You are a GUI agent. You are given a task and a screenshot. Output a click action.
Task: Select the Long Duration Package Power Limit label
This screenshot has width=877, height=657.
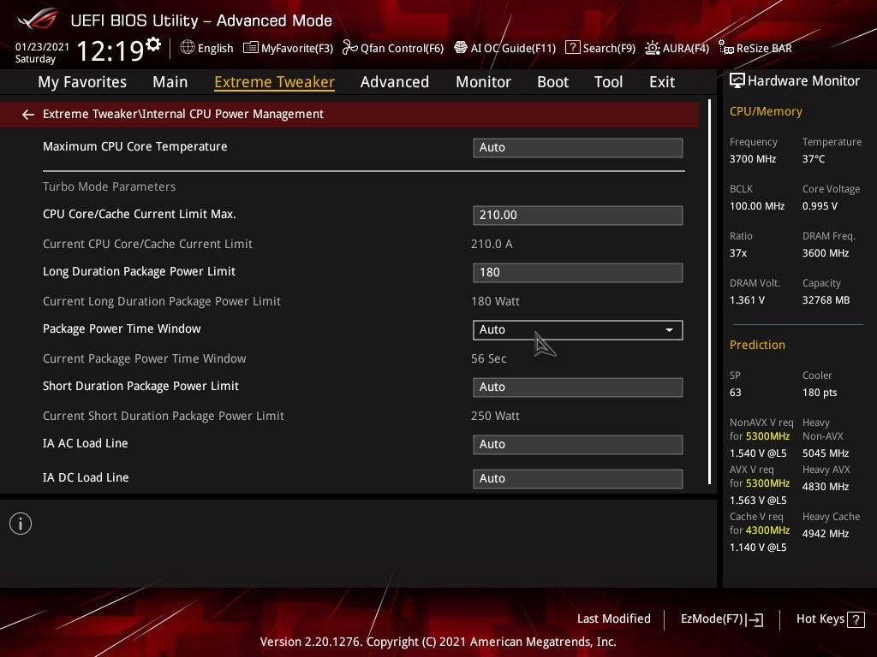[x=139, y=271]
